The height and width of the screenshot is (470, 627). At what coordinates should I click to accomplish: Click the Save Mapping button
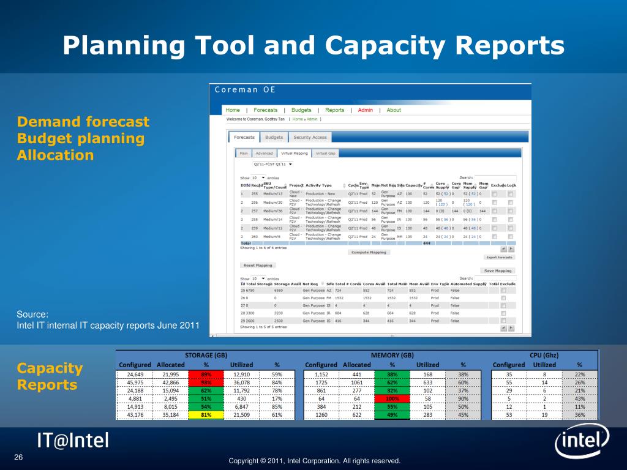(x=498, y=270)
